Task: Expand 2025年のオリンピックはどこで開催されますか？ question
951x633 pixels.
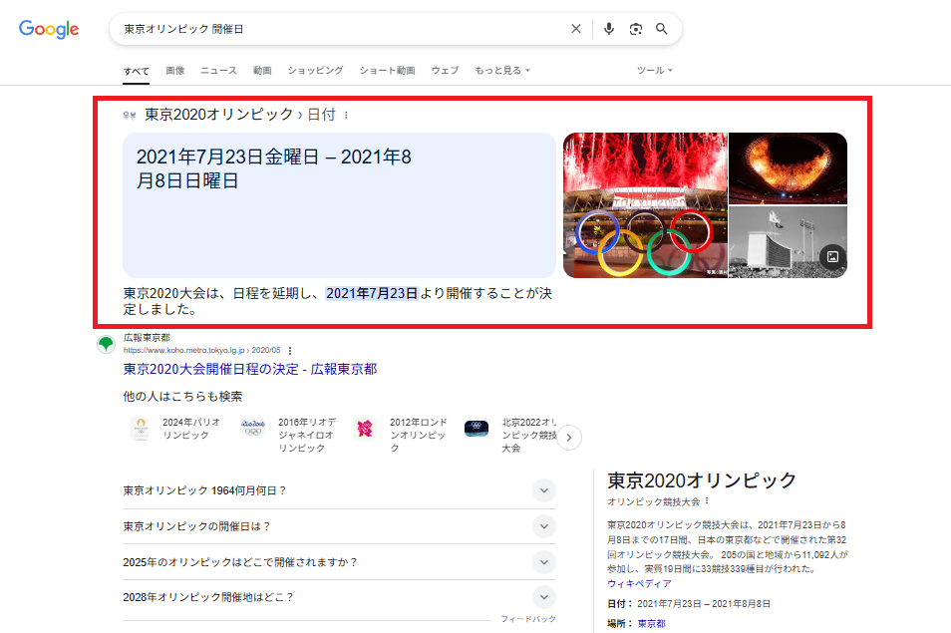Action: point(339,562)
